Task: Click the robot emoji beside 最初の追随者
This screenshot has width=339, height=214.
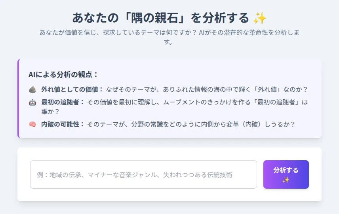Action: (32, 102)
